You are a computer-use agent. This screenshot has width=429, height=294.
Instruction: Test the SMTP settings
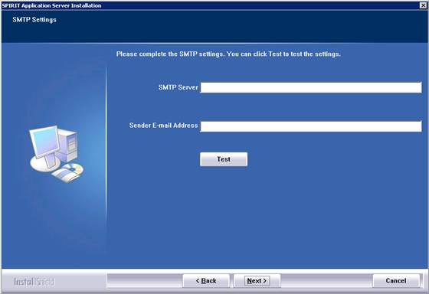tap(224, 159)
